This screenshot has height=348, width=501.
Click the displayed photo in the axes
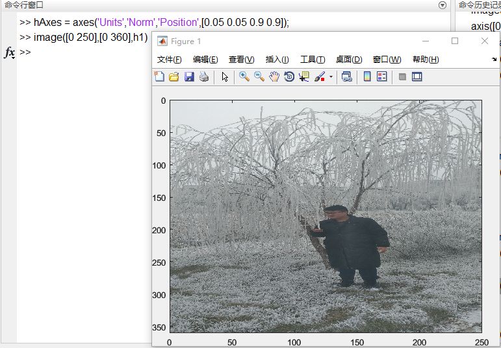(326, 216)
